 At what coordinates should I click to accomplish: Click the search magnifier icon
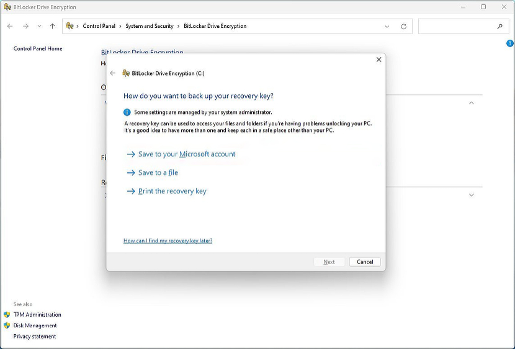(499, 27)
